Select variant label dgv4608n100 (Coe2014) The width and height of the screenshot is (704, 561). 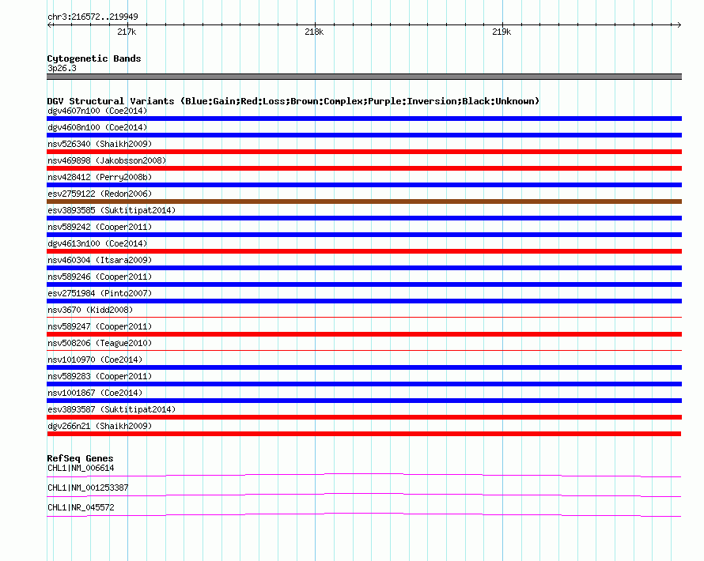coord(97,127)
